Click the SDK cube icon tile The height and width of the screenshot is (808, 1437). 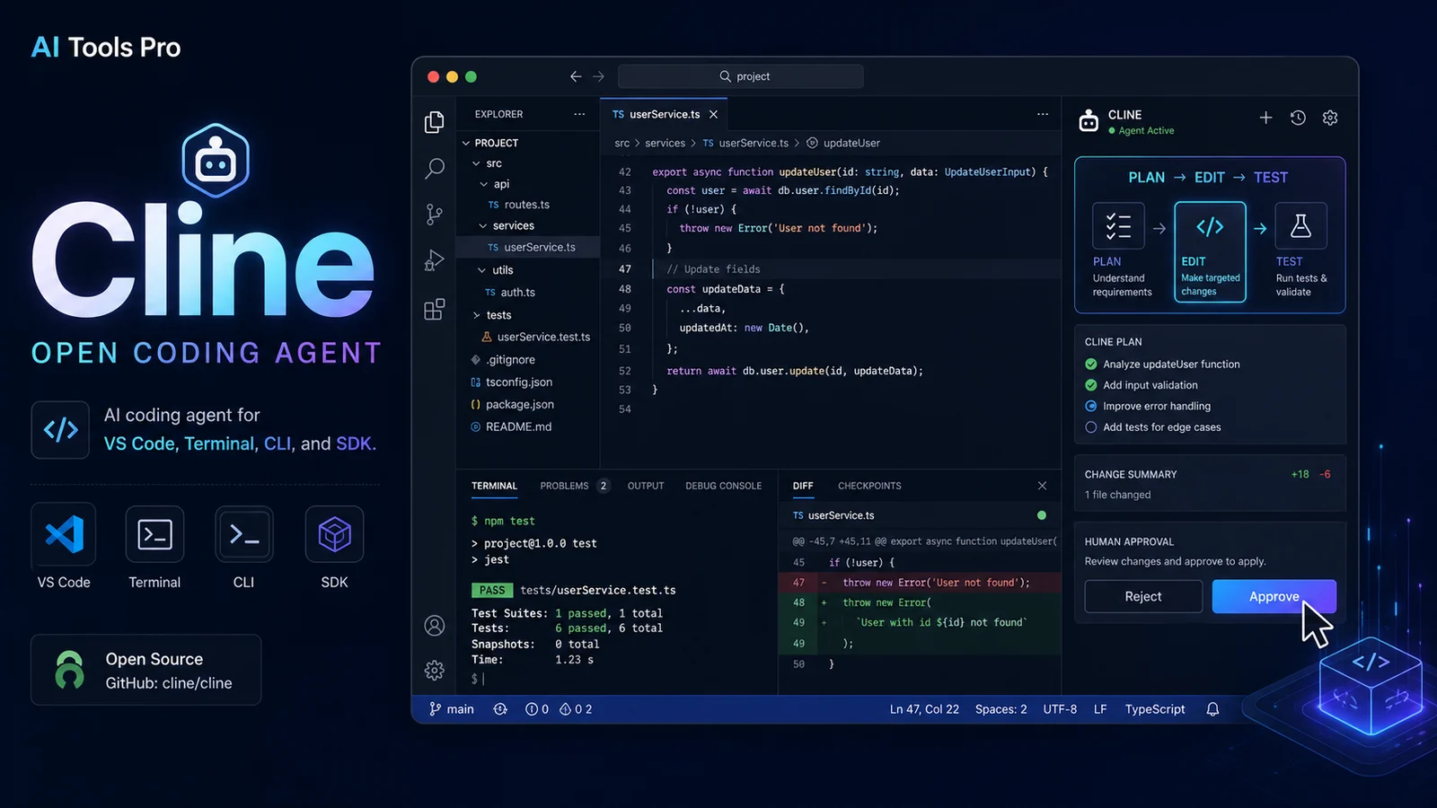click(x=334, y=534)
